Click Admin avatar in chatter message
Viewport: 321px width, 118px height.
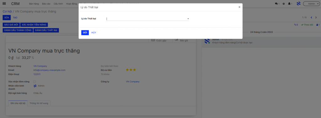click(x=207, y=41)
